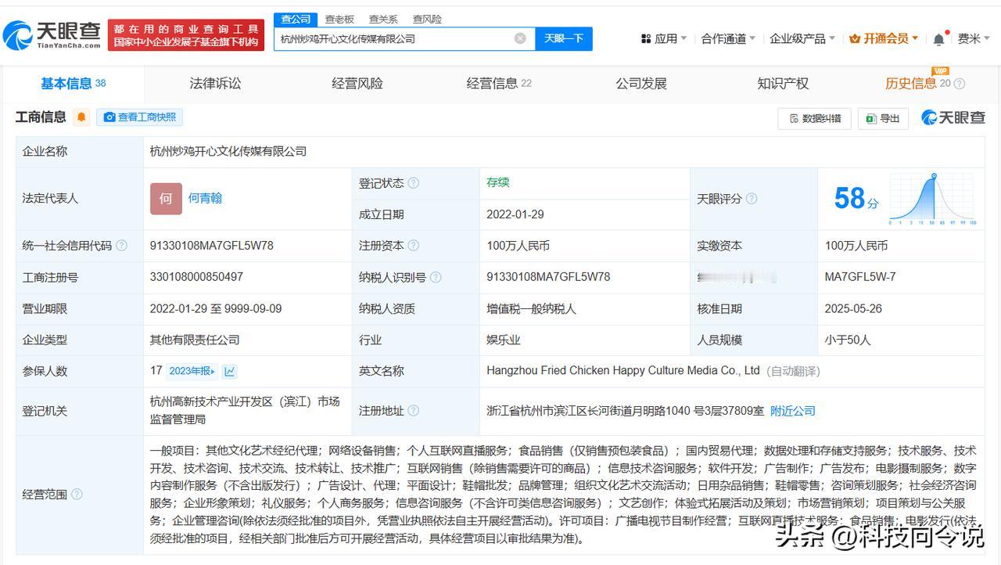1001x565 pixels.
Task: Expand the 费米 user account menu
Action: [x=974, y=38]
